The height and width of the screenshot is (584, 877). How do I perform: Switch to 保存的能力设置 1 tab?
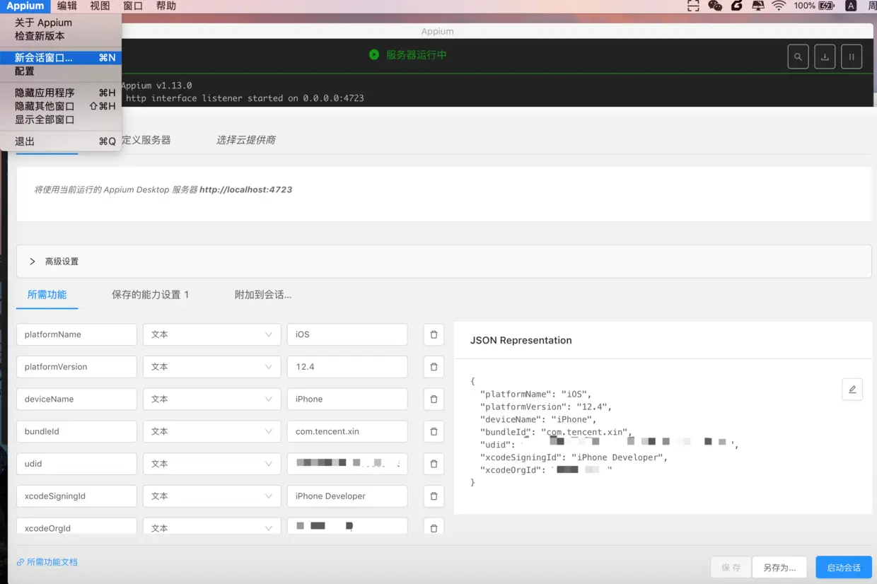pos(151,295)
